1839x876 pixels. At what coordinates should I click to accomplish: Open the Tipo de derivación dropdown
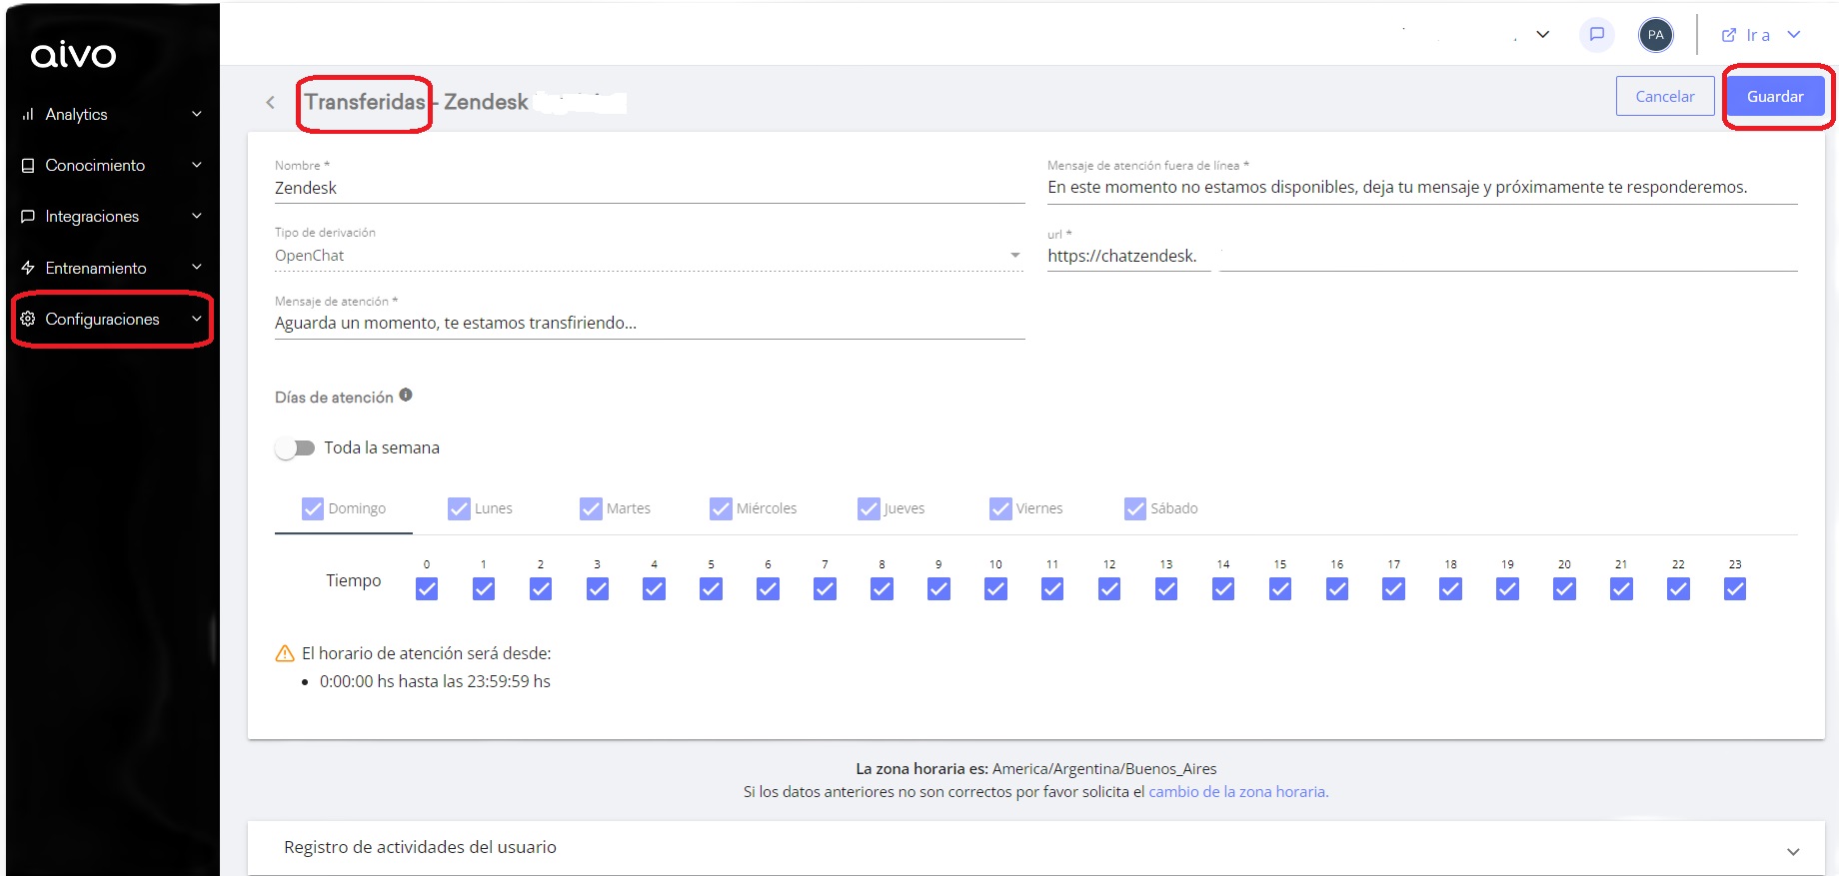tap(650, 256)
